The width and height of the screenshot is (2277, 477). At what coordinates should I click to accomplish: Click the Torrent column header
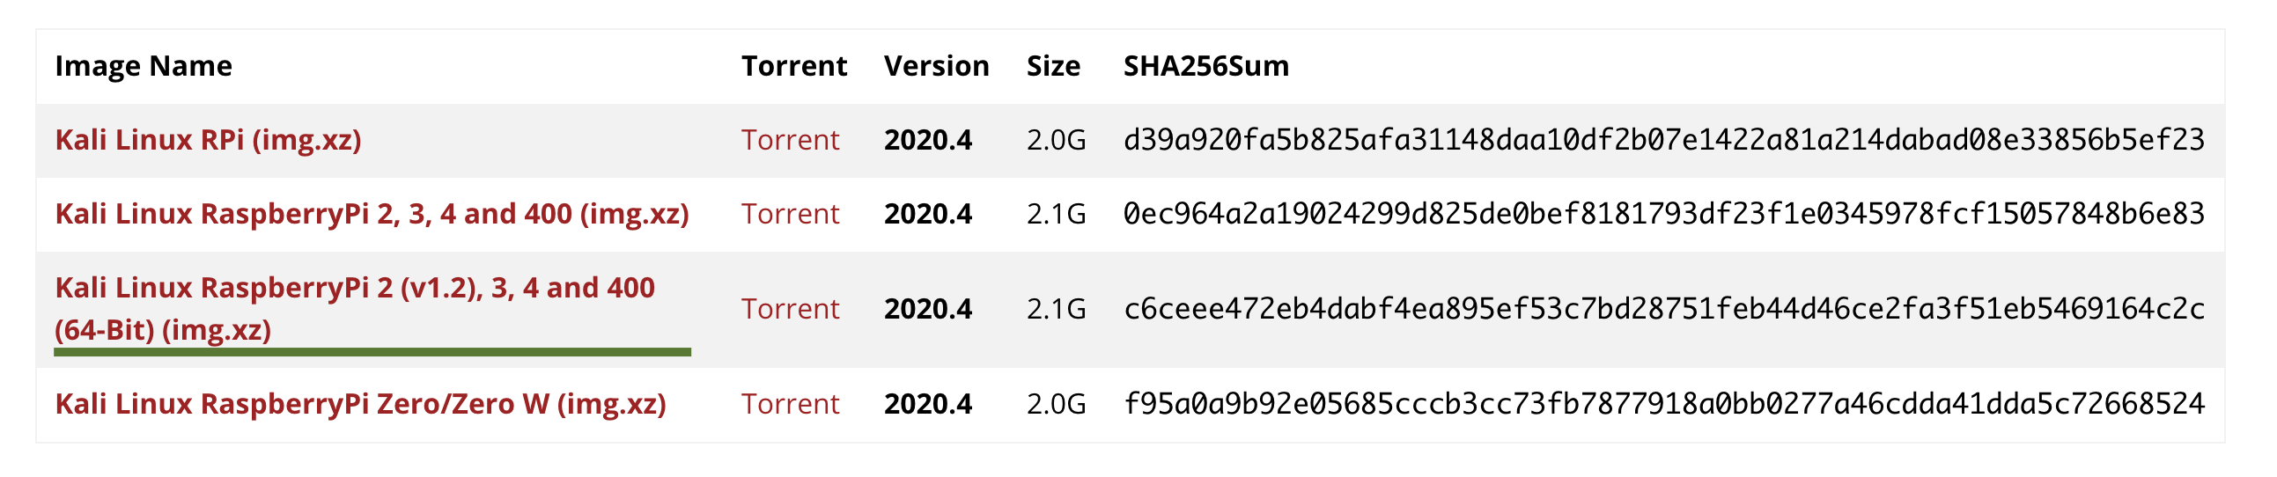click(x=792, y=66)
